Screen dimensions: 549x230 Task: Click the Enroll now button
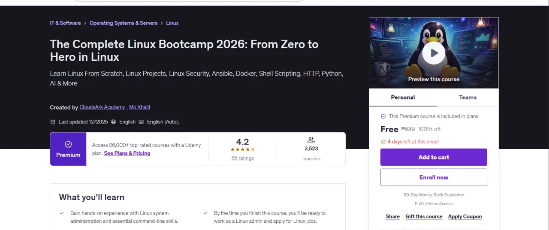(434, 177)
